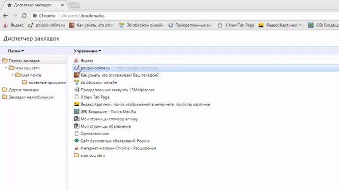Select моя почта folder in tree
This screenshot has width=339, height=190.
pos(31,75)
